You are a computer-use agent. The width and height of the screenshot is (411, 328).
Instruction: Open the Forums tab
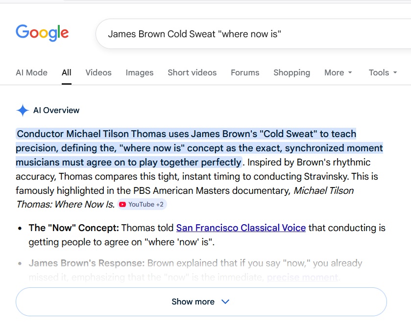point(245,72)
